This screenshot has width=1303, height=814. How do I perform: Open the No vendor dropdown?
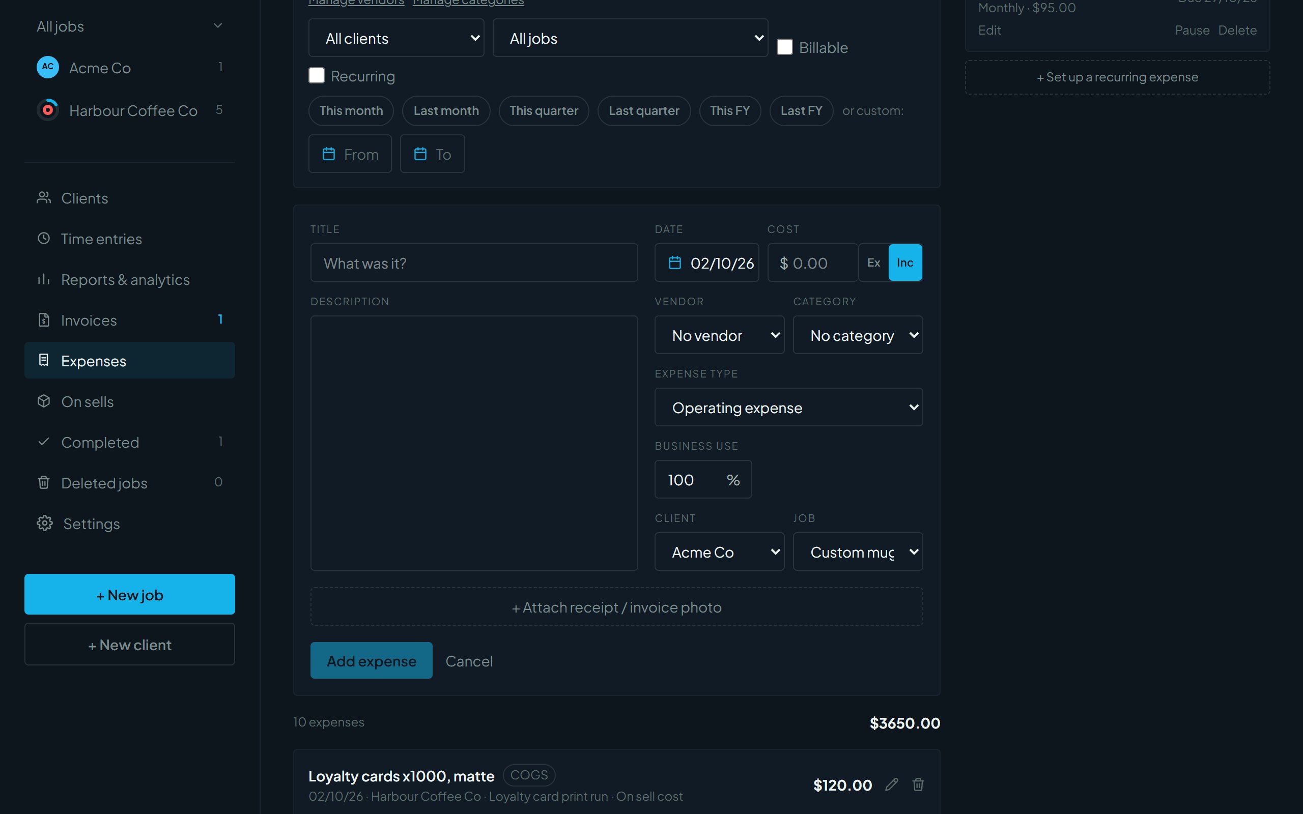[x=719, y=335]
